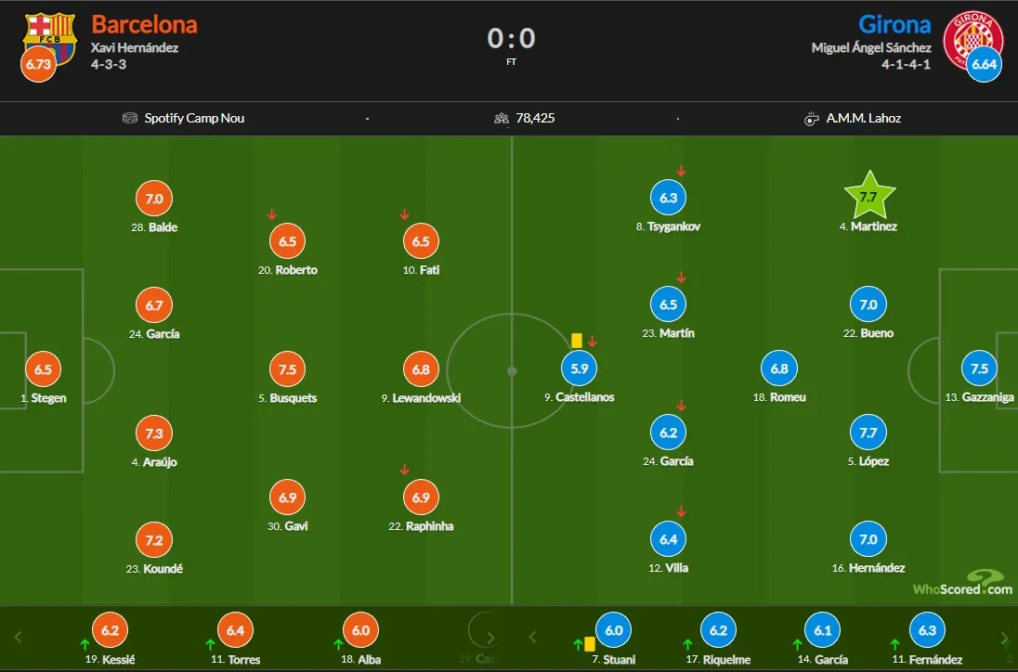The height and width of the screenshot is (672, 1018).
Task: Click the green sub-on arrow beside Kessié
Action: (85, 642)
